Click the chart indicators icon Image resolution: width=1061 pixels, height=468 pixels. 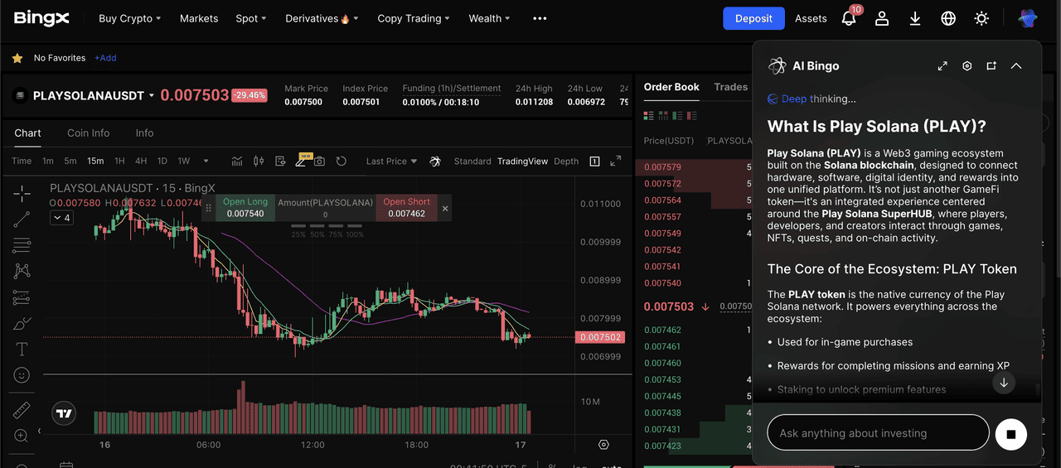[x=237, y=161]
